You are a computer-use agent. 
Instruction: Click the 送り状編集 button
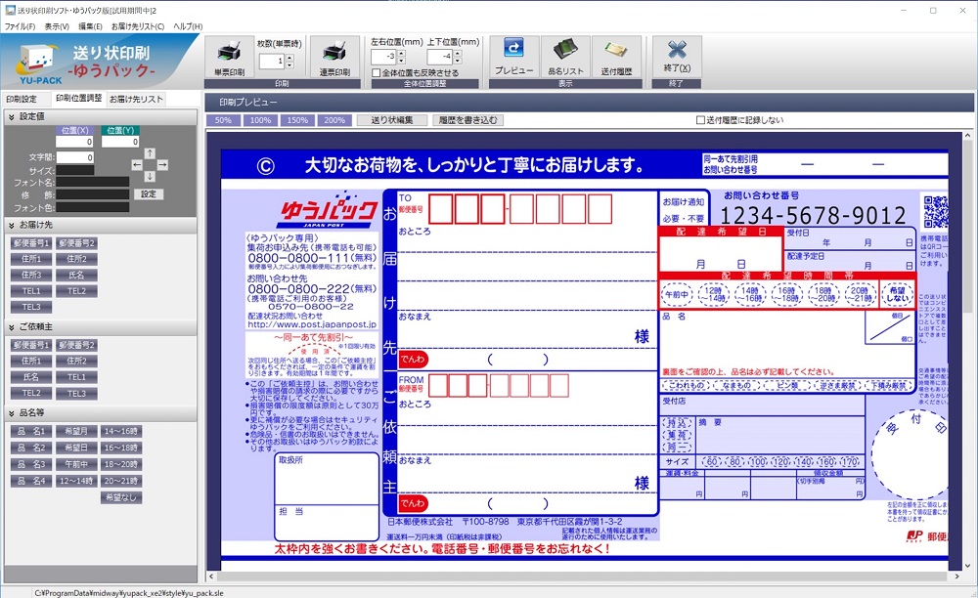pyautogui.click(x=392, y=120)
